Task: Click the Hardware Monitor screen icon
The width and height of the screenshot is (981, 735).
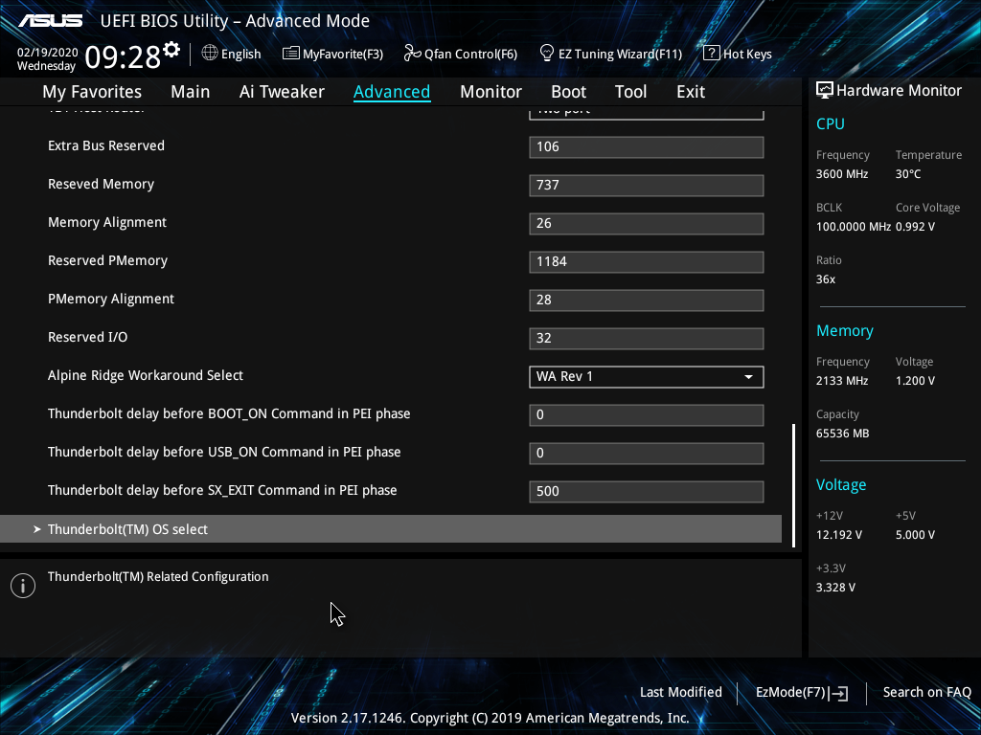Action: pos(825,90)
